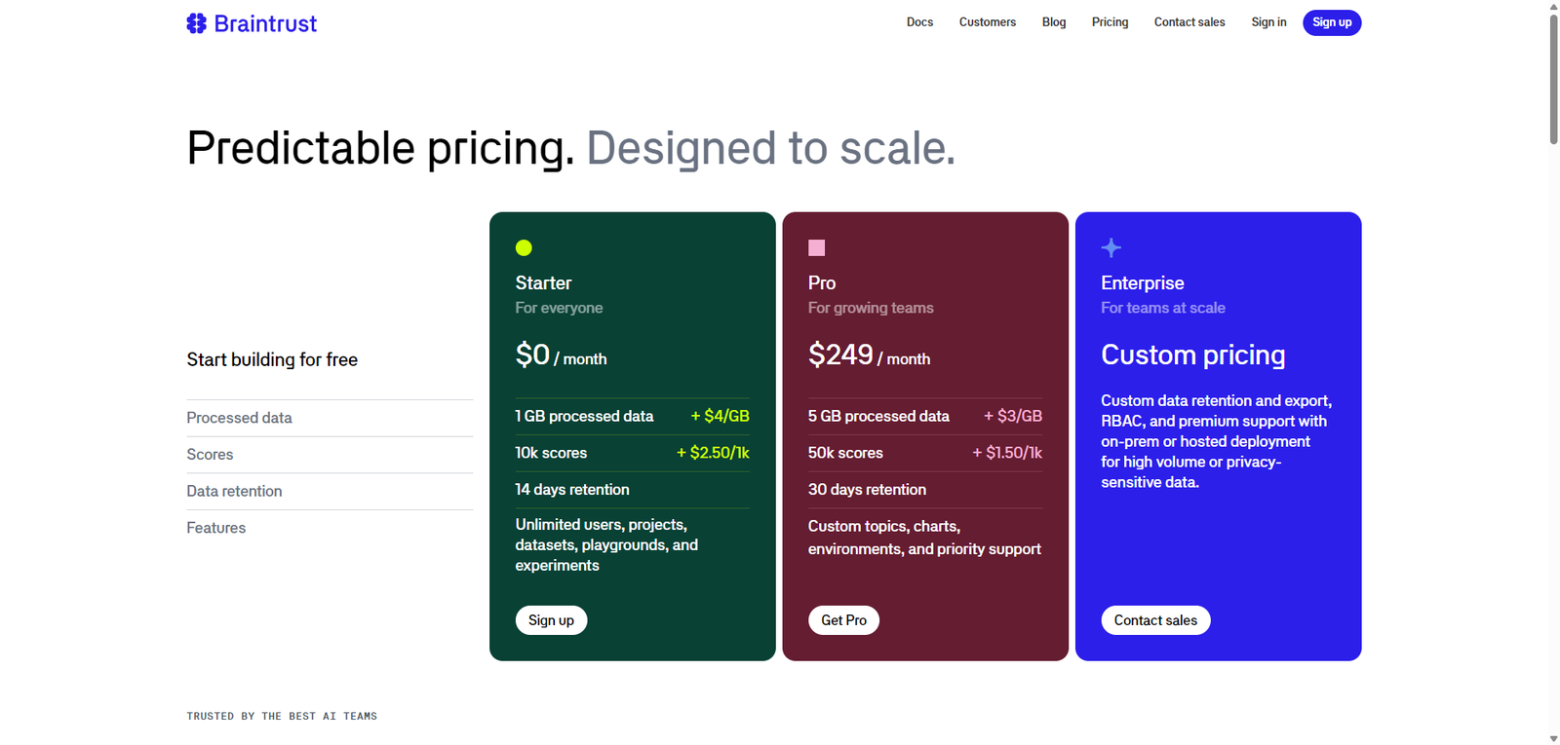
Task: Go to the Customers page
Action: pyautogui.click(x=987, y=22)
